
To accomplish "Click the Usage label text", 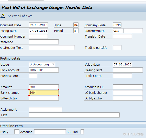I will [5, 65].
